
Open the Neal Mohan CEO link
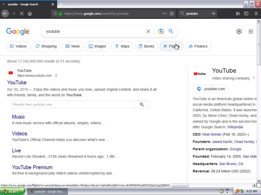point(212,134)
